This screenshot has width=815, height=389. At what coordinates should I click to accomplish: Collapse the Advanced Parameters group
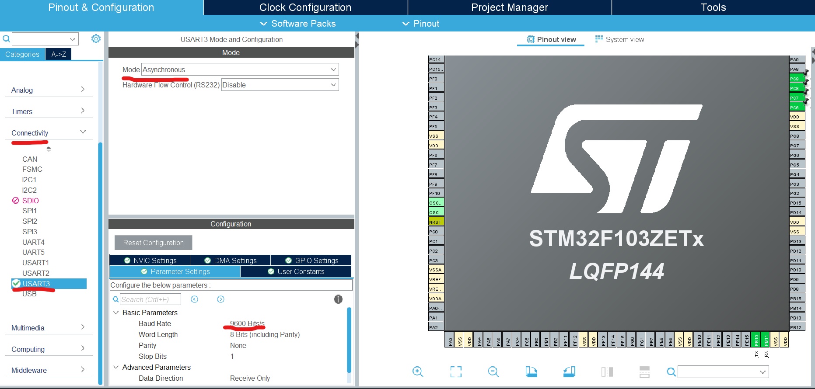116,367
